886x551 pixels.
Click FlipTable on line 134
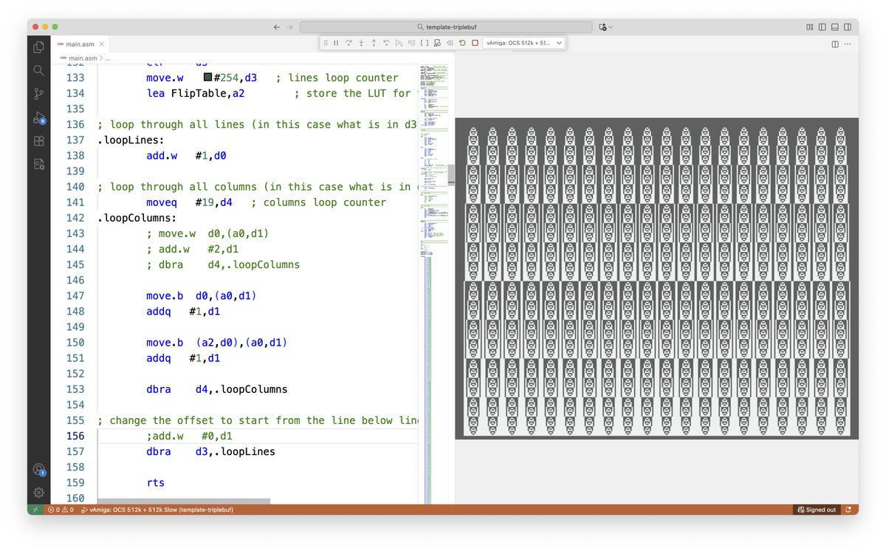[x=199, y=93]
